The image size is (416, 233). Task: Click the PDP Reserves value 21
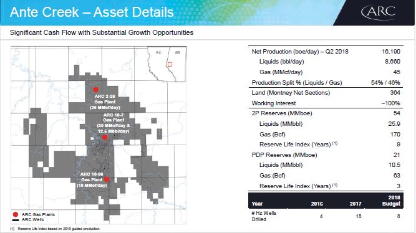[397, 155]
